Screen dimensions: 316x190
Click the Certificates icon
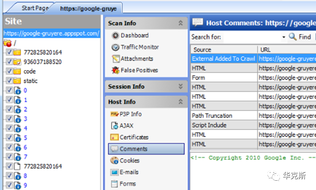(x=114, y=137)
